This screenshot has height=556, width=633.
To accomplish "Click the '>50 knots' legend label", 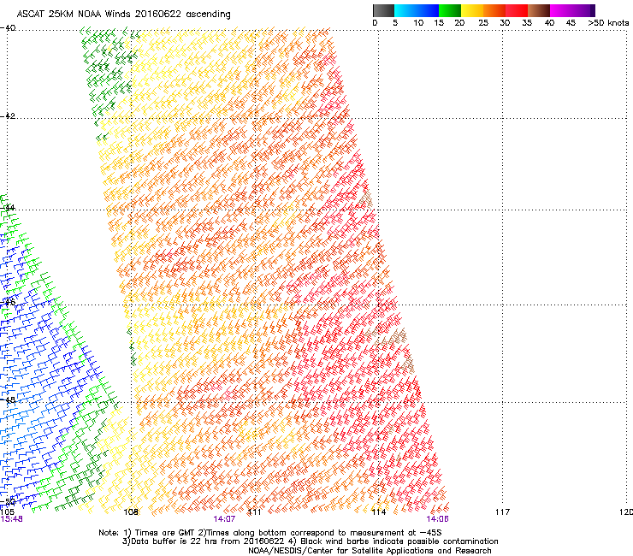I will [608, 23].
